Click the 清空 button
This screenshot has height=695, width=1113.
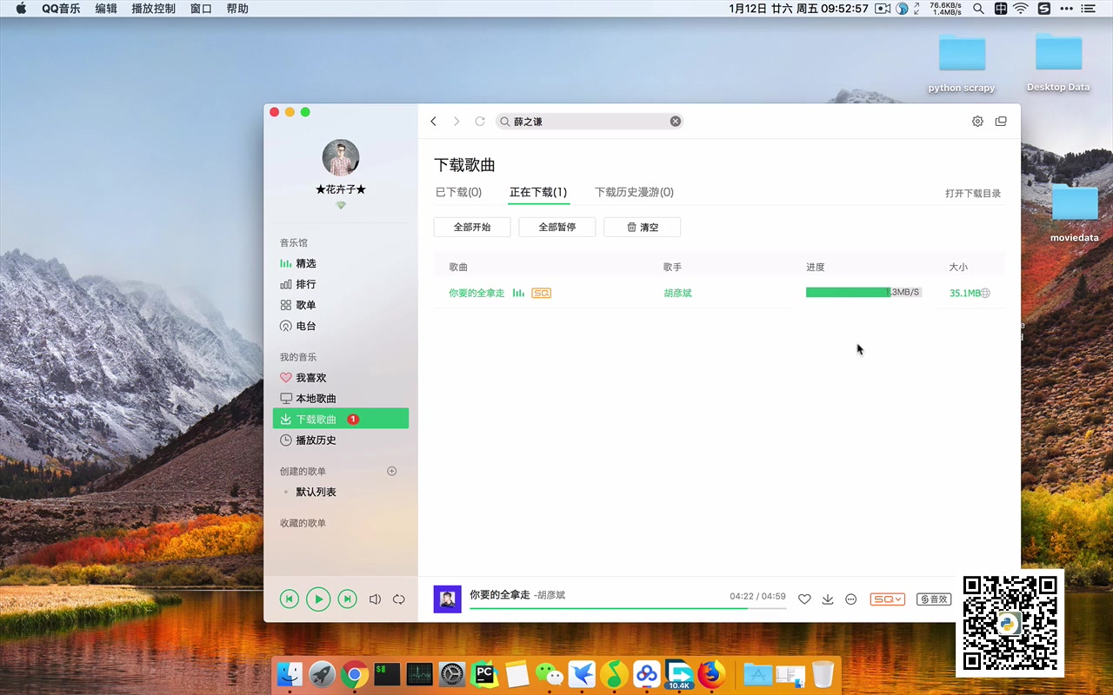point(642,227)
